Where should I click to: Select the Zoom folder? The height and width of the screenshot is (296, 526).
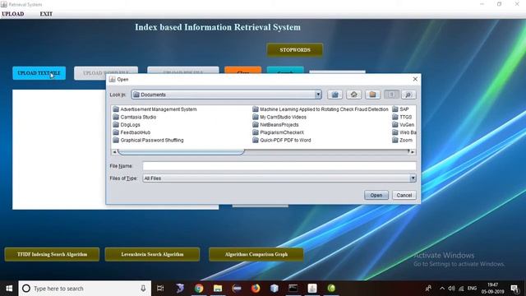point(403,140)
